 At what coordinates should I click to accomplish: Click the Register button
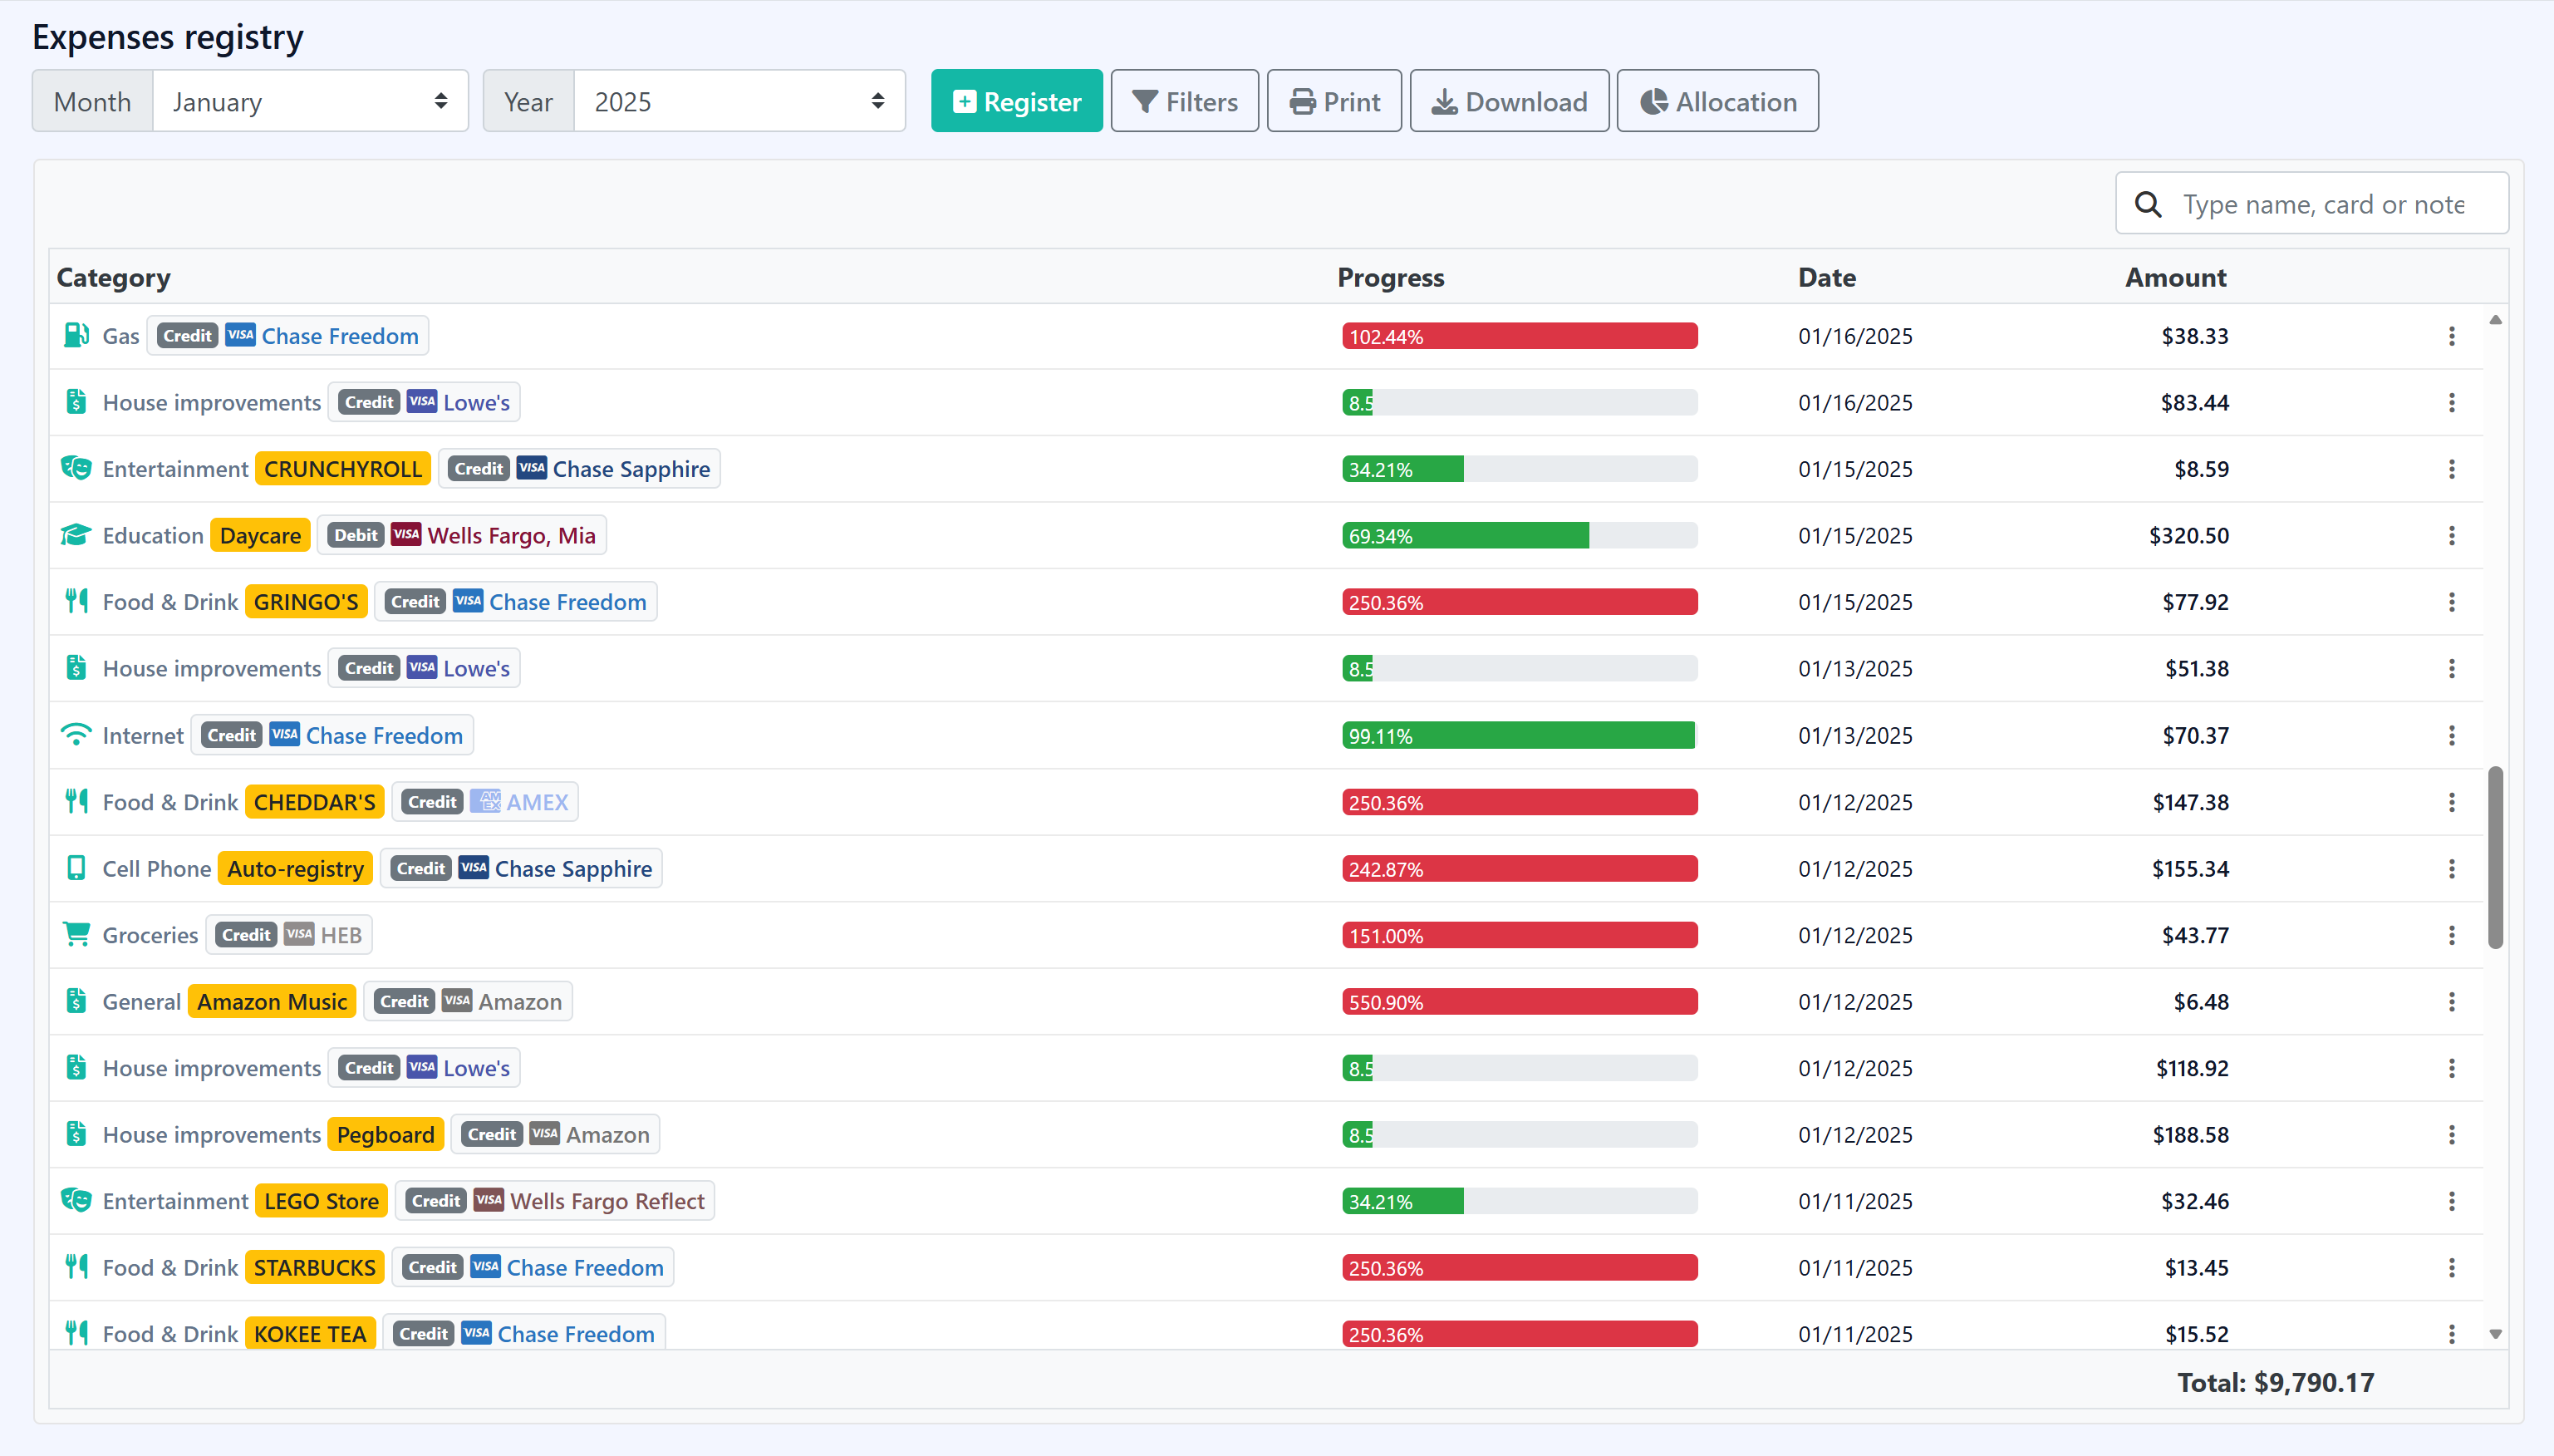(x=1017, y=101)
